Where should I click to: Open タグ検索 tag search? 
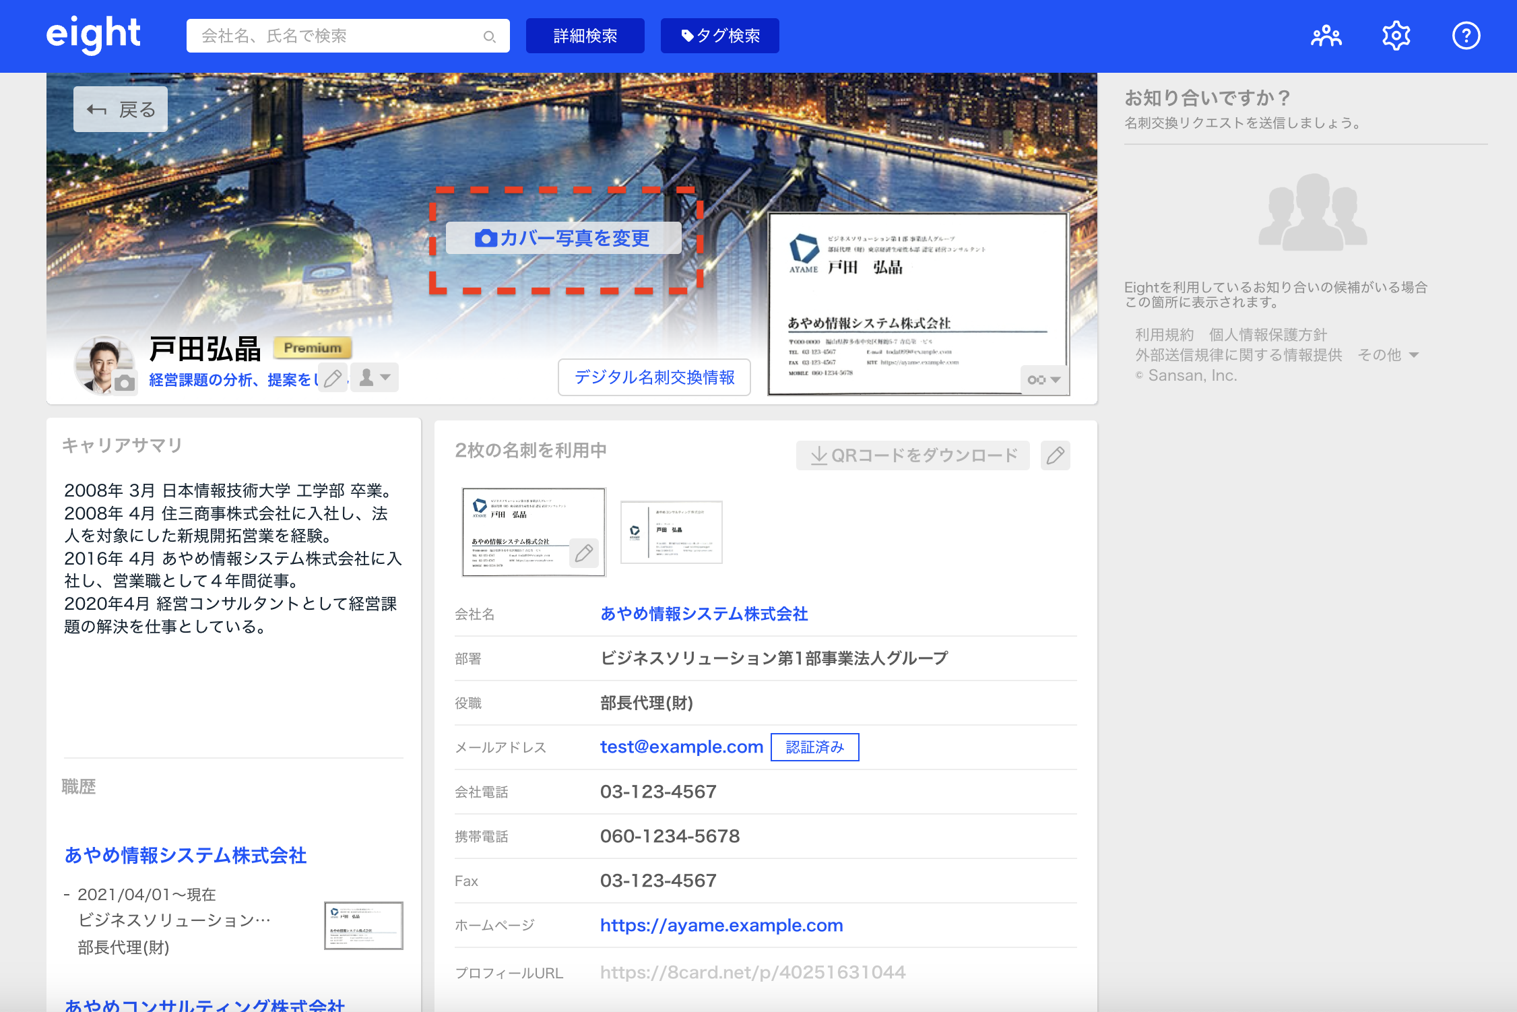pyautogui.click(x=719, y=36)
